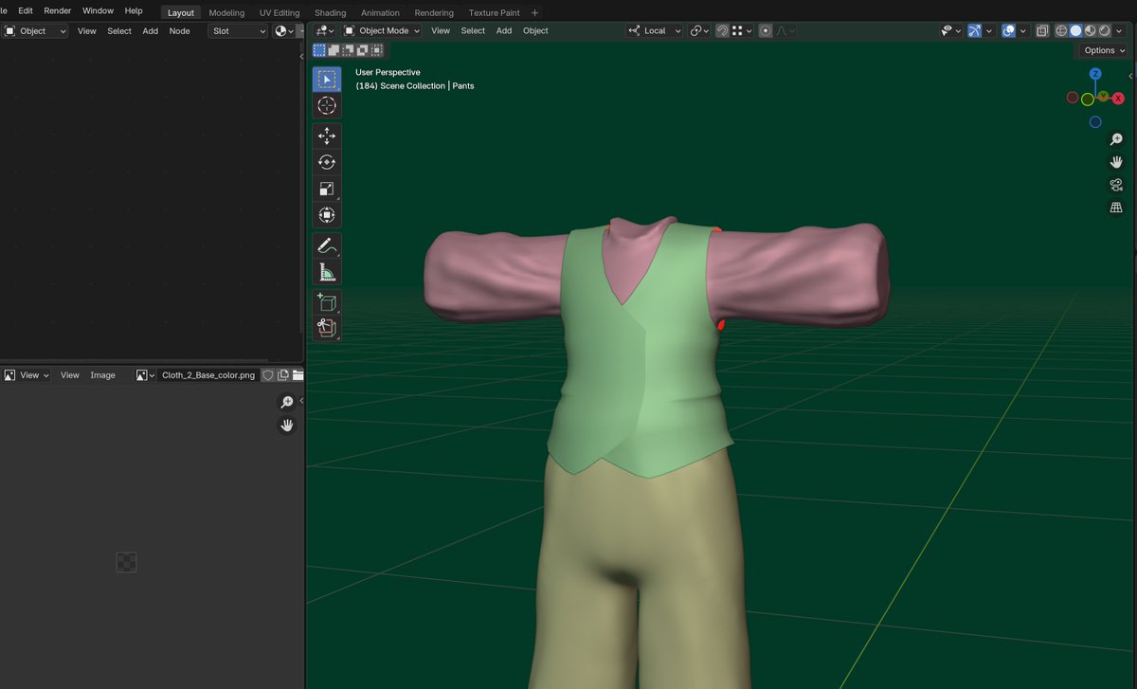Switch to wireframe viewport shading
This screenshot has width=1137, height=689.
tap(1061, 30)
